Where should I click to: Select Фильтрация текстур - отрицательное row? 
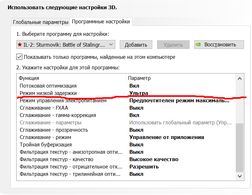click(x=126, y=167)
